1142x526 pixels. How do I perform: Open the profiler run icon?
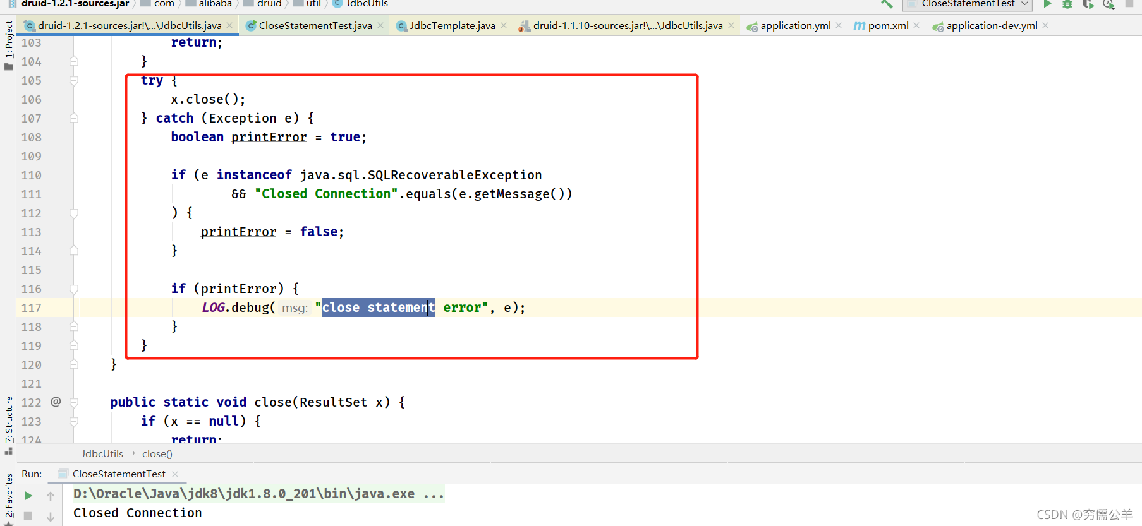[x=1109, y=4]
